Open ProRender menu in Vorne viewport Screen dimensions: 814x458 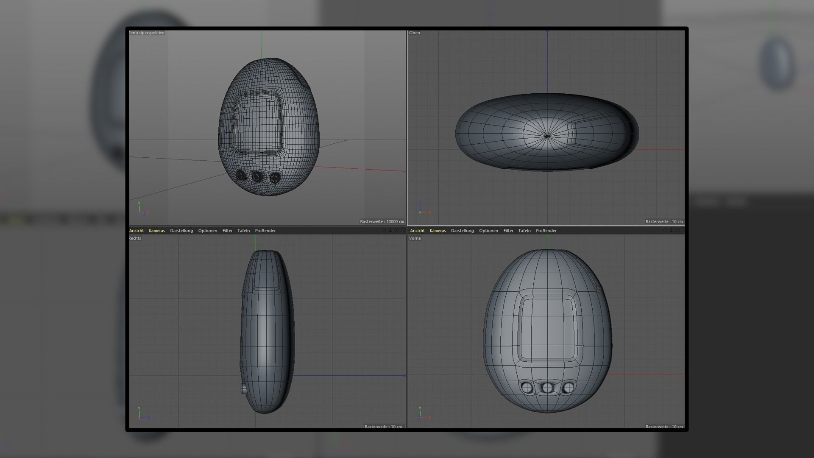click(x=546, y=231)
